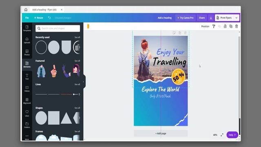The image size is (261, 147).
Task: Select the round frame in Frames
Action: [41, 138]
